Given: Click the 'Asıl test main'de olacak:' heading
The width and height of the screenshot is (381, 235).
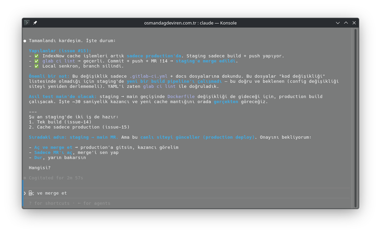Looking at the screenshot, I should (62, 96).
